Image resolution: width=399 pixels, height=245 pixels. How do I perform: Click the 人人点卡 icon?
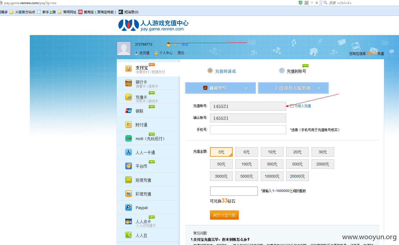(x=129, y=221)
